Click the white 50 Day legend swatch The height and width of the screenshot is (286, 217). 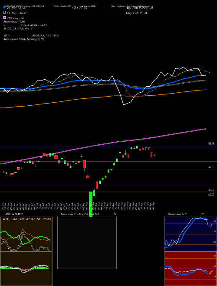pyautogui.click(x=4, y=12)
